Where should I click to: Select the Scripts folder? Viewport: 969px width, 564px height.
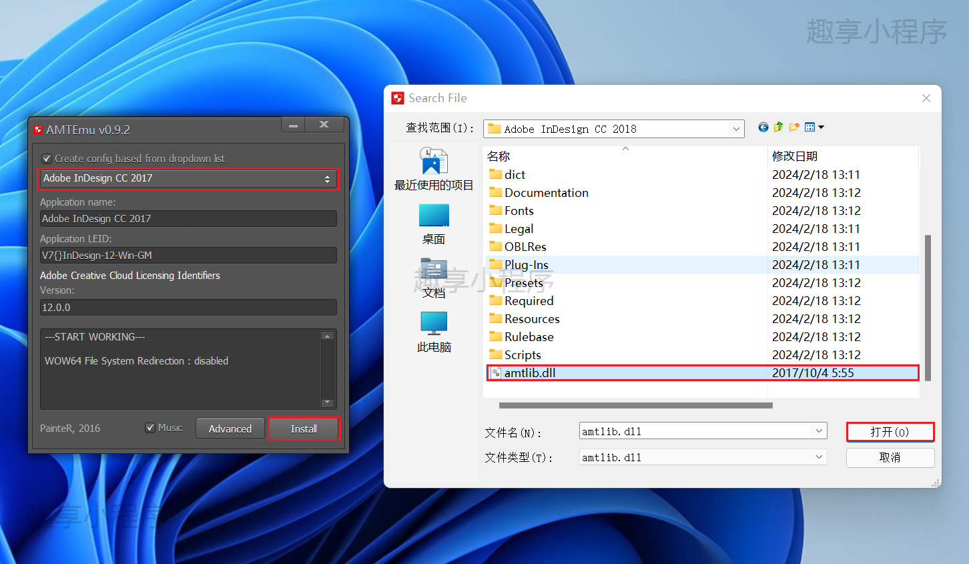(x=515, y=355)
